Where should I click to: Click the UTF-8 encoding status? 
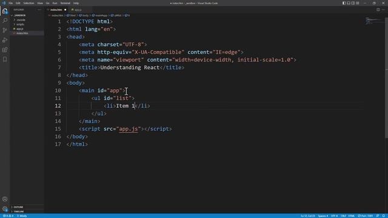coord(334,216)
